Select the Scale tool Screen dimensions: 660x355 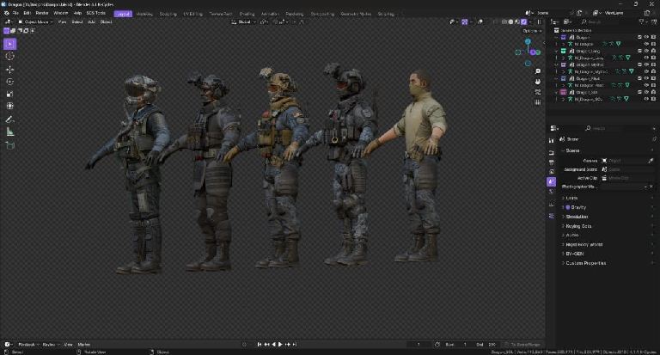pyautogui.click(x=10, y=94)
